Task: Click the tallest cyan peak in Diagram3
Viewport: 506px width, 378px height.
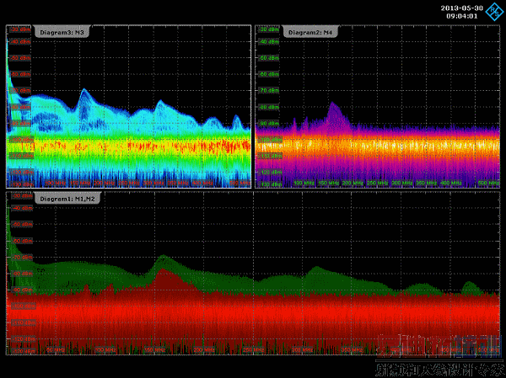Action: coord(83,91)
